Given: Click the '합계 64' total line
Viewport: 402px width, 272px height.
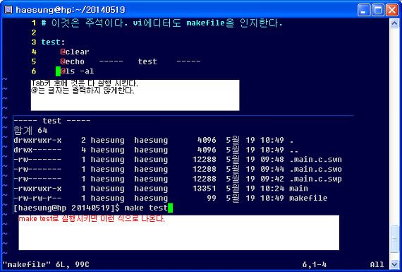Looking at the screenshot, I should (30, 131).
